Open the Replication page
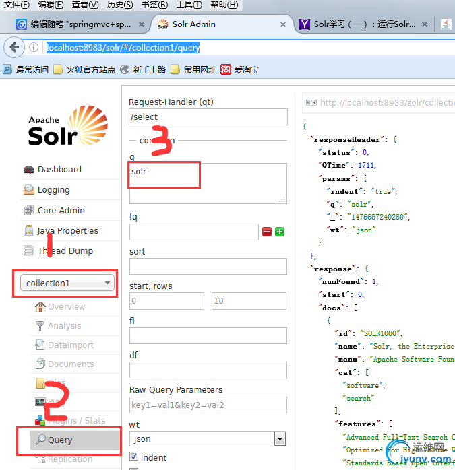The image size is (455, 470). point(70,459)
